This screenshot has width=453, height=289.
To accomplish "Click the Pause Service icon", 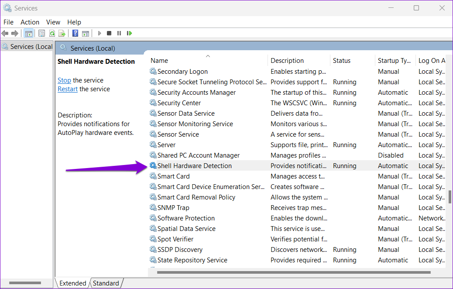I will pos(119,33).
